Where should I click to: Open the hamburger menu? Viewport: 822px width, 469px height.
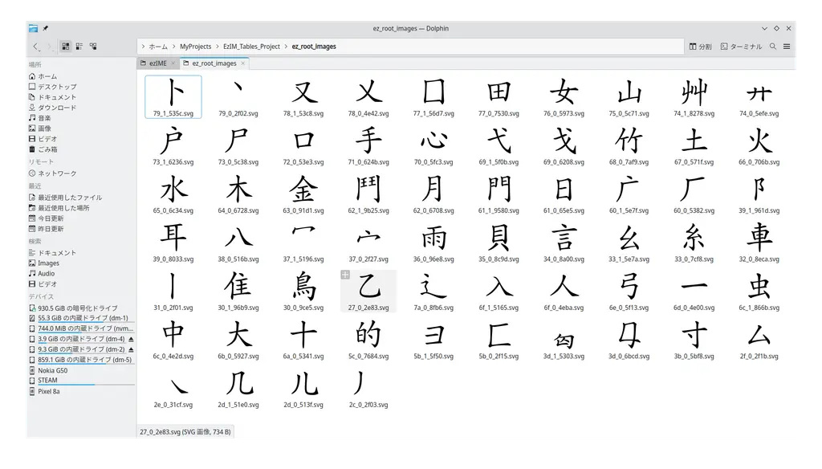[787, 47]
